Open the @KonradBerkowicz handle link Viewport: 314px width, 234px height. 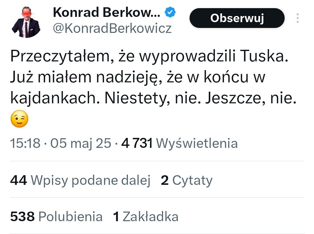pyautogui.click(x=113, y=29)
